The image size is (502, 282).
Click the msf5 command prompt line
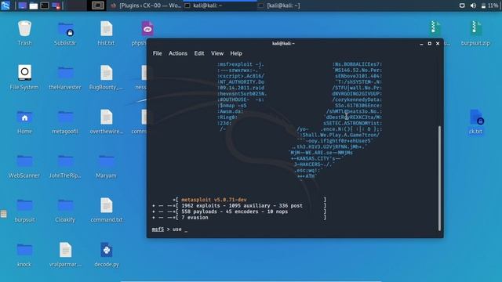coord(169,230)
